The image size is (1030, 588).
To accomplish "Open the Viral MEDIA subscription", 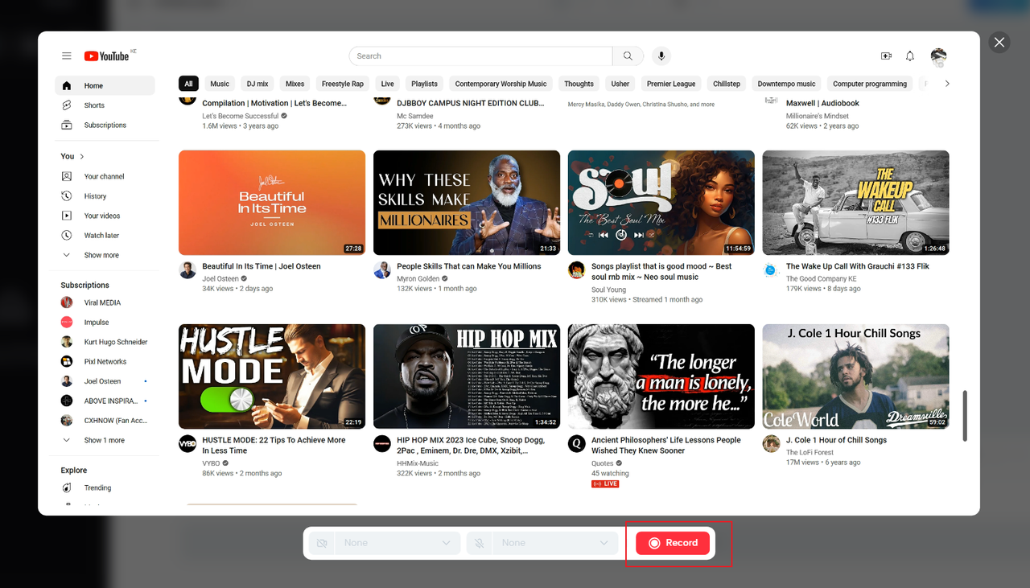I will [105, 303].
